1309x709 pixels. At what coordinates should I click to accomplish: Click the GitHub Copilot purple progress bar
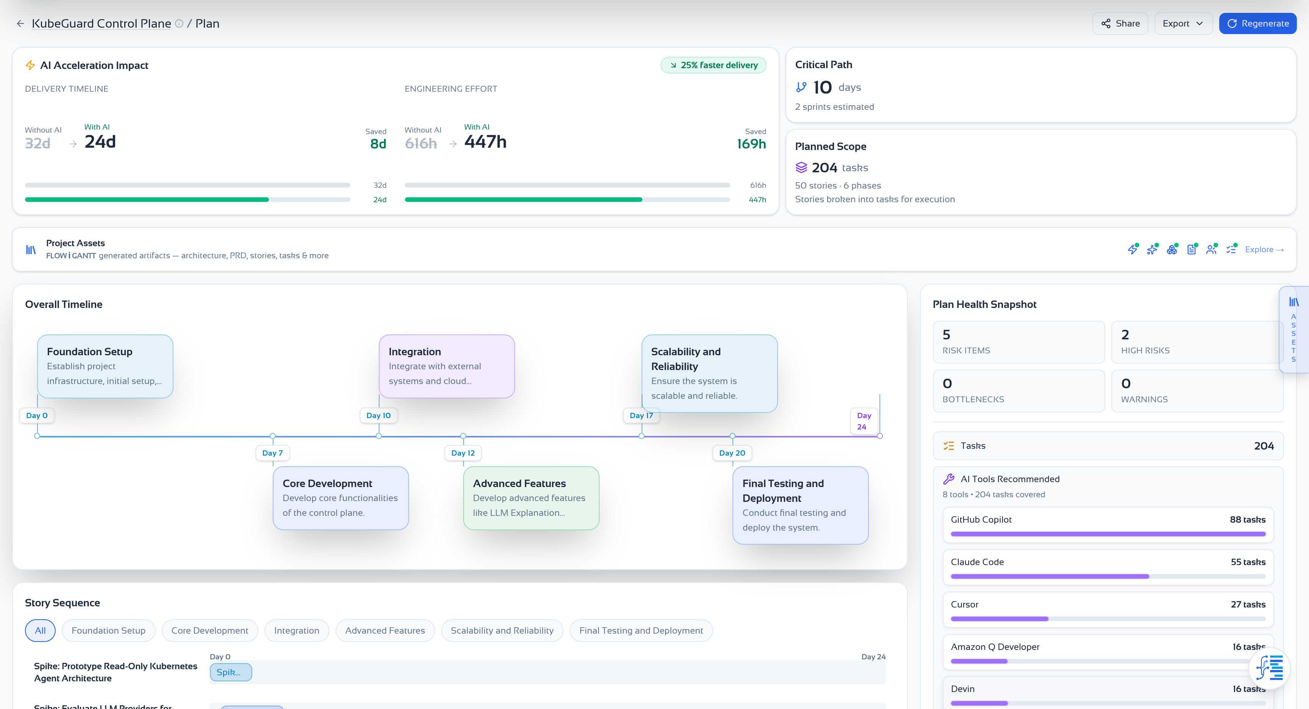click(x=1108, y=534)
